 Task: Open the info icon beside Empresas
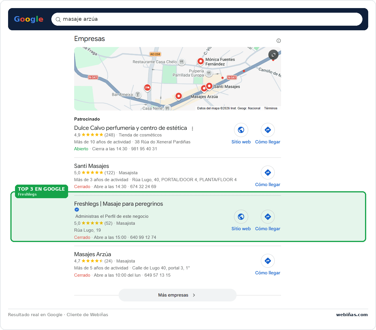tap(278, 41)
